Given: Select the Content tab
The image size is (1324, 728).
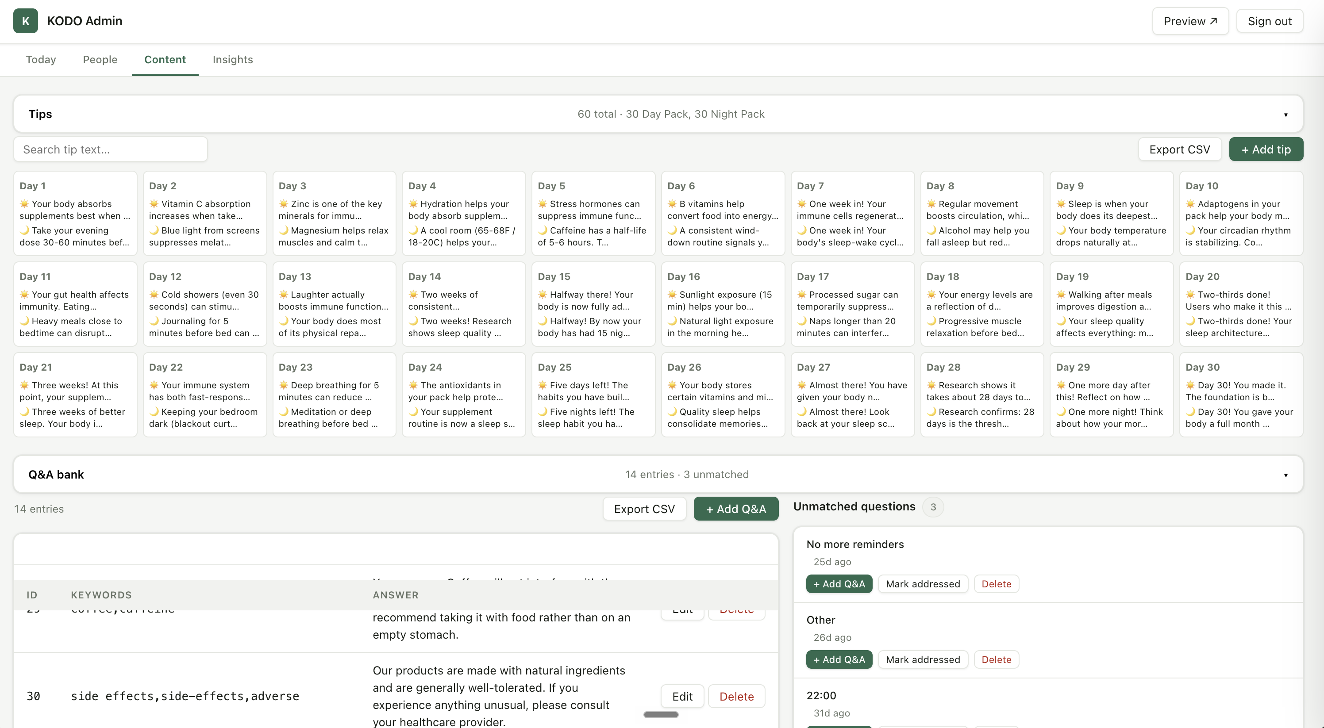Looking at the screenshot, I should click(x=165, y=60).
